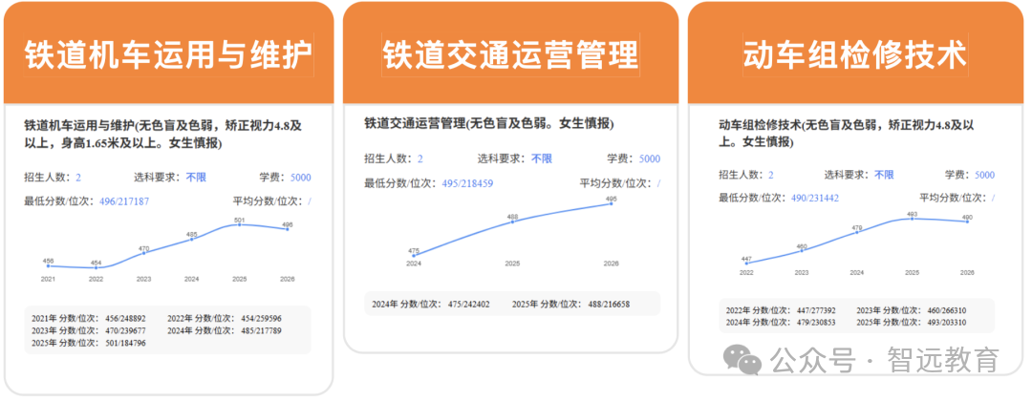Click the 铁道交通运营管理 orange header title
Viewport: 1032px width, 401px height.
click(x=510, y=53)
